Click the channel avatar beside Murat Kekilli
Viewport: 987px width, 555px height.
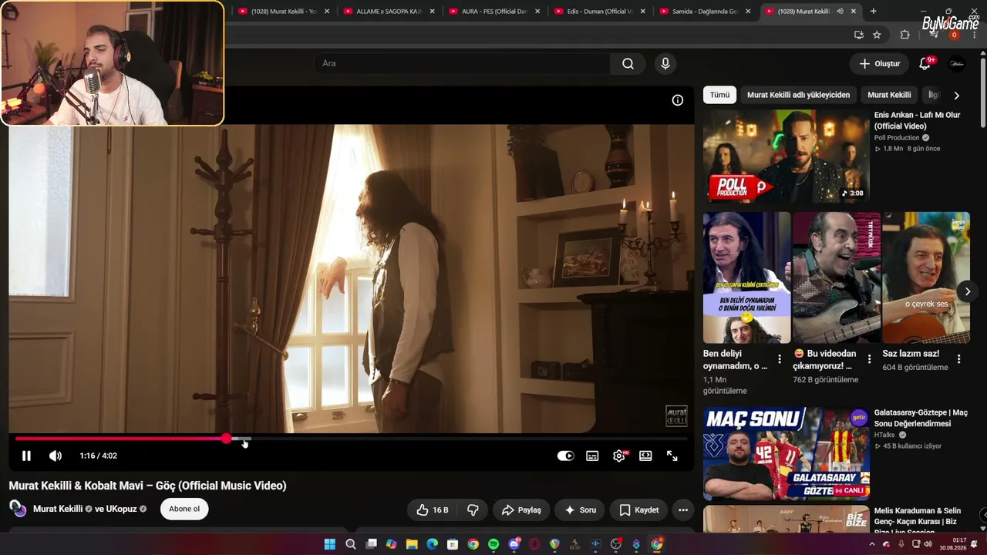coord(18,509)
